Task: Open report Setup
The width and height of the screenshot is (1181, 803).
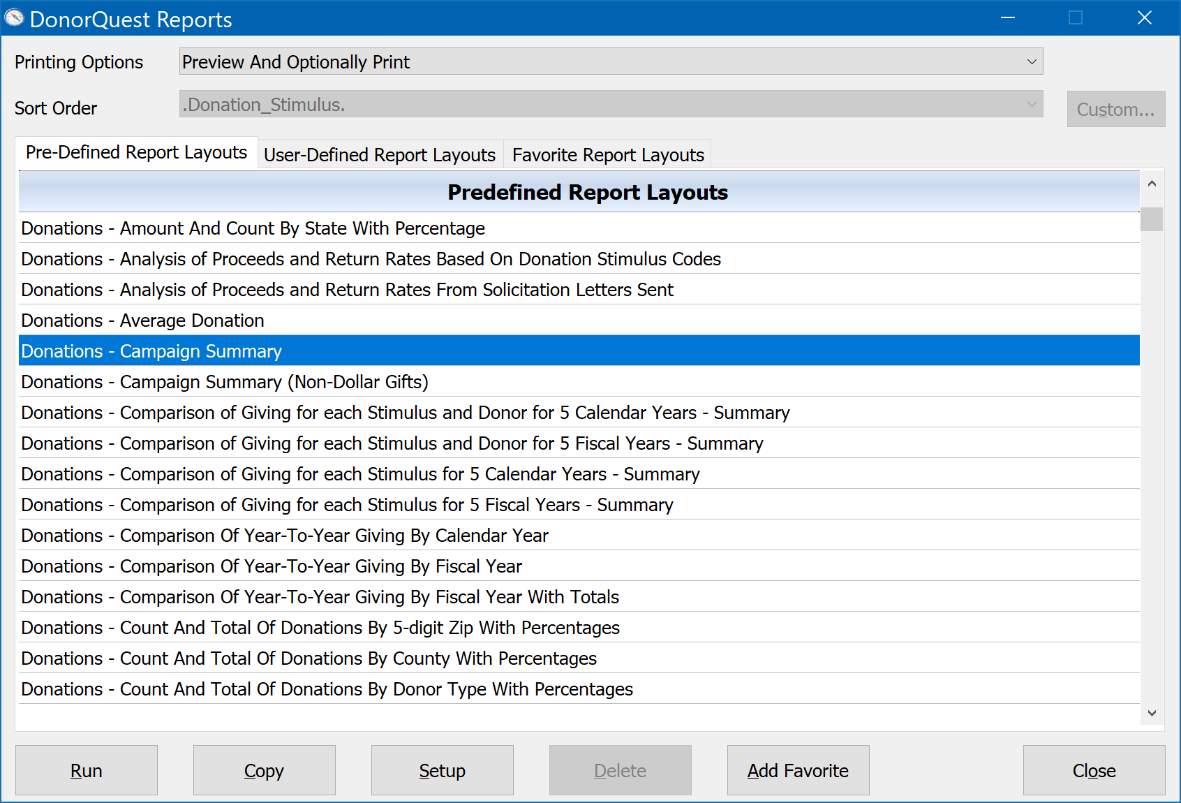Action: pos(443,770)
